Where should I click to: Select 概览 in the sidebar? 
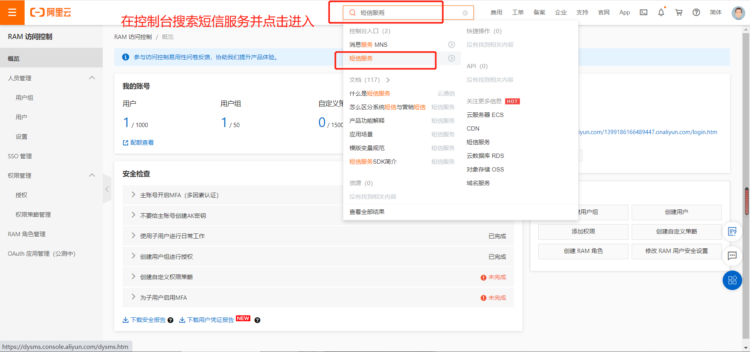51,58
